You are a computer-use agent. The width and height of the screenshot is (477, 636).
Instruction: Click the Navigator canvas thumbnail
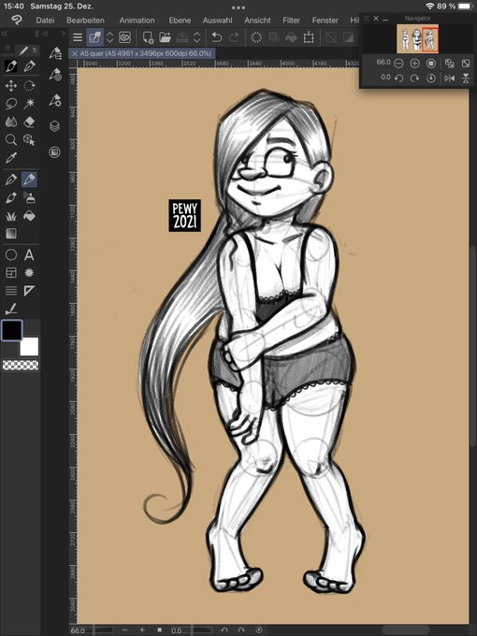pyautogui.click(x=418, y=39)
